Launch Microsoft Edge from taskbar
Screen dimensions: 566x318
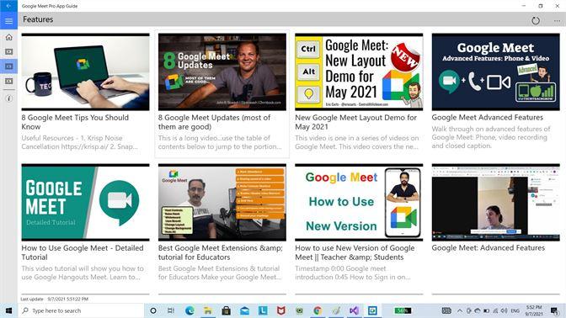pyautogui.click(x=190, y=310)
